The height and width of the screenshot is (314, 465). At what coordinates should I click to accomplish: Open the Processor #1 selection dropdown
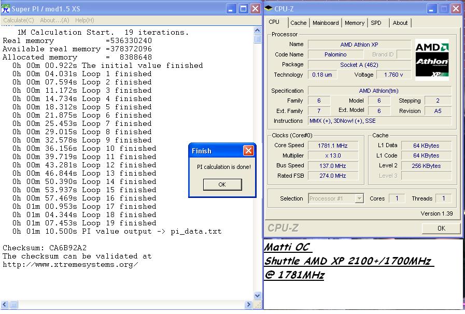click(x=359, y=198)
